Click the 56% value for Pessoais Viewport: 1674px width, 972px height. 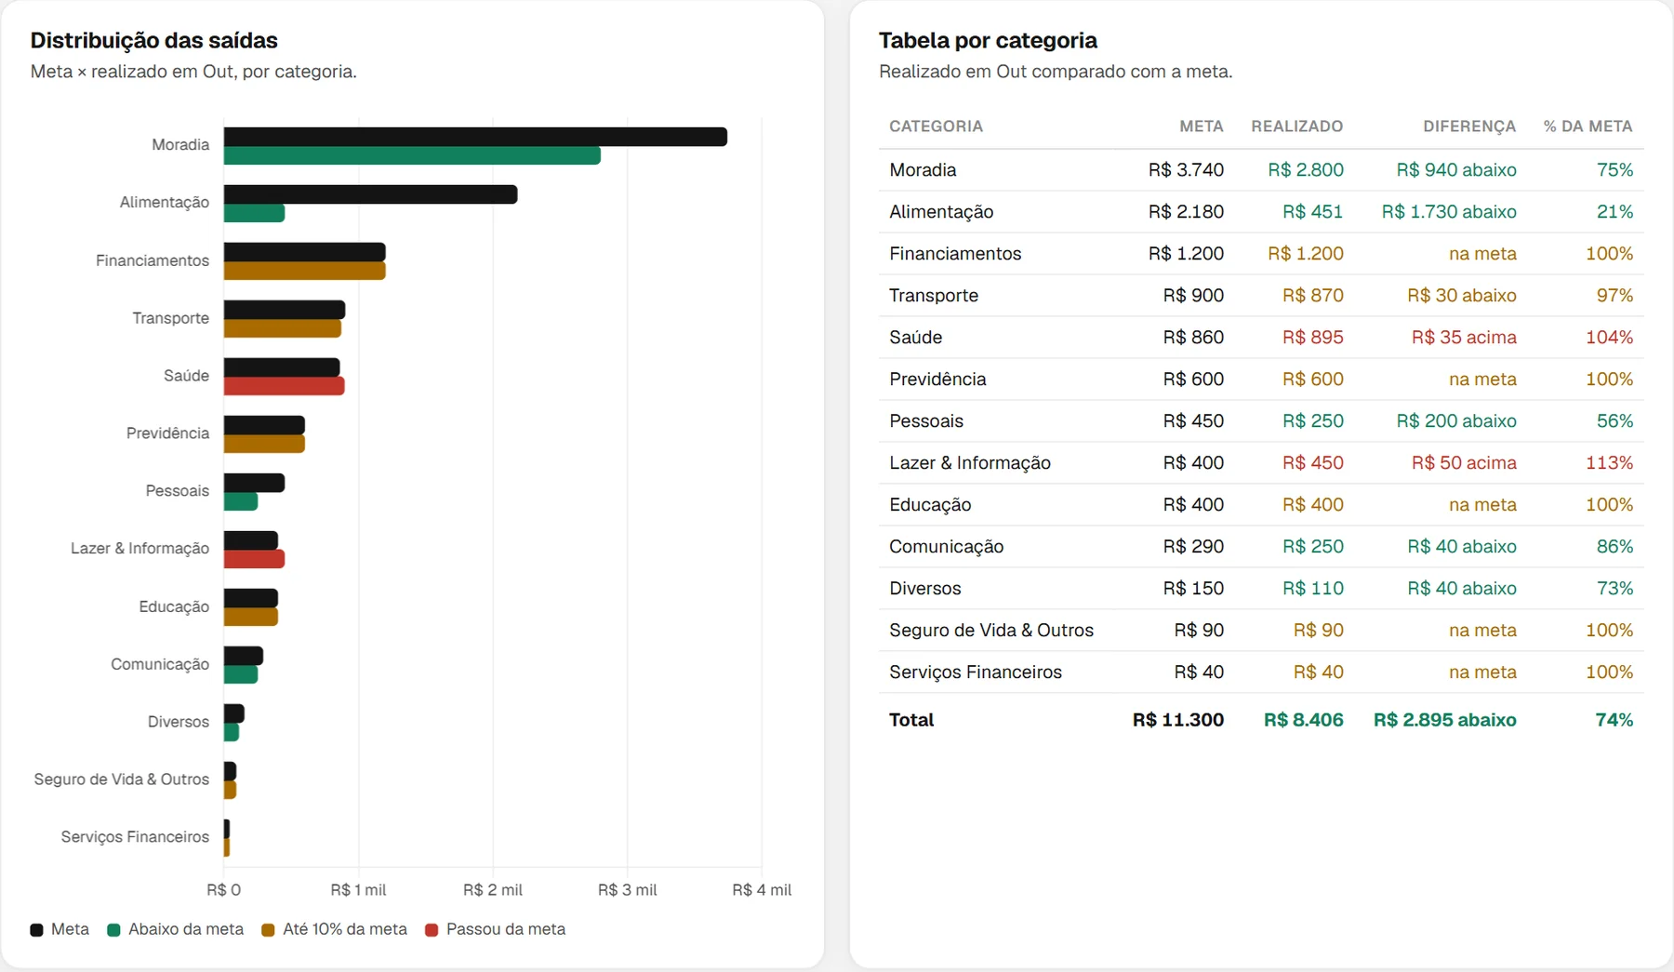click(x=1614, y=421)
